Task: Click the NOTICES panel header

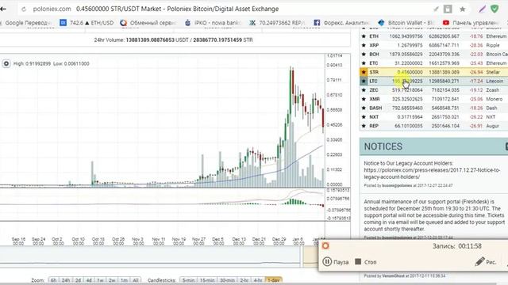Action: pyautogui.click(x=433, y=146)
